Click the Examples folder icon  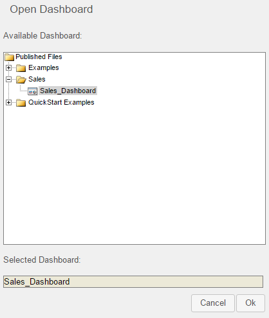coord(21,68)
